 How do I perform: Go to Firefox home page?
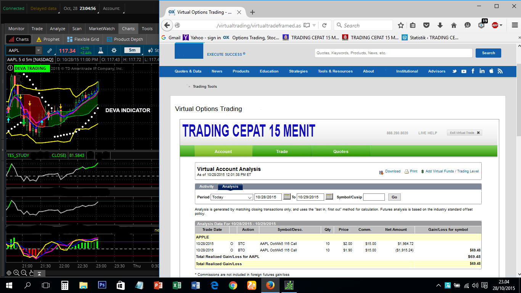pyautogui.click(x=454, y=25)
